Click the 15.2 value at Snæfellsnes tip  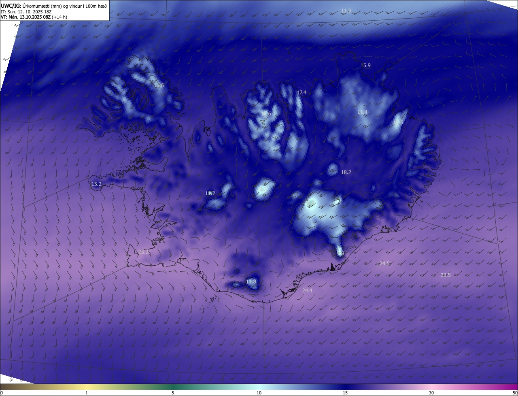coord(96,184)
